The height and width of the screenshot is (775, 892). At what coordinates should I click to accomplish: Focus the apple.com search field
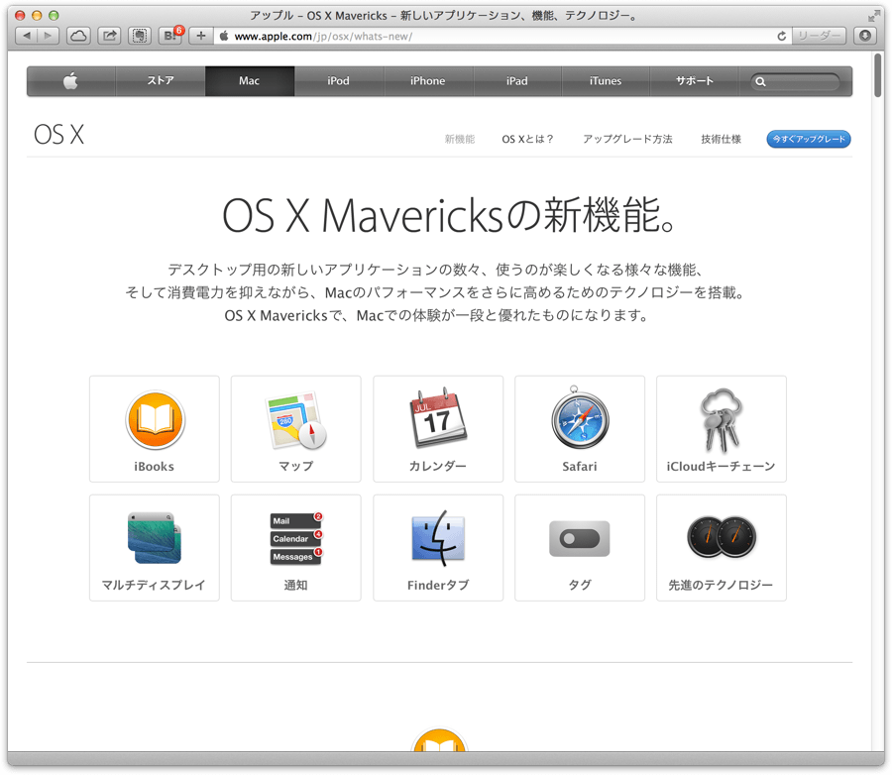click(795, 81)
